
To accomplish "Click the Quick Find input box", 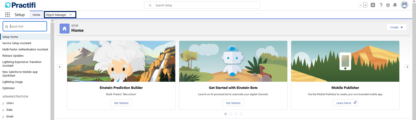I will (x=25, y=26).
